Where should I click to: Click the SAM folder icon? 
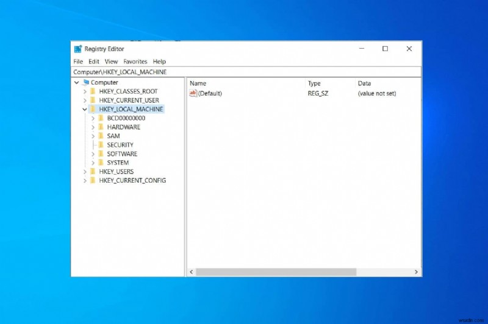[x=101, y=136]
